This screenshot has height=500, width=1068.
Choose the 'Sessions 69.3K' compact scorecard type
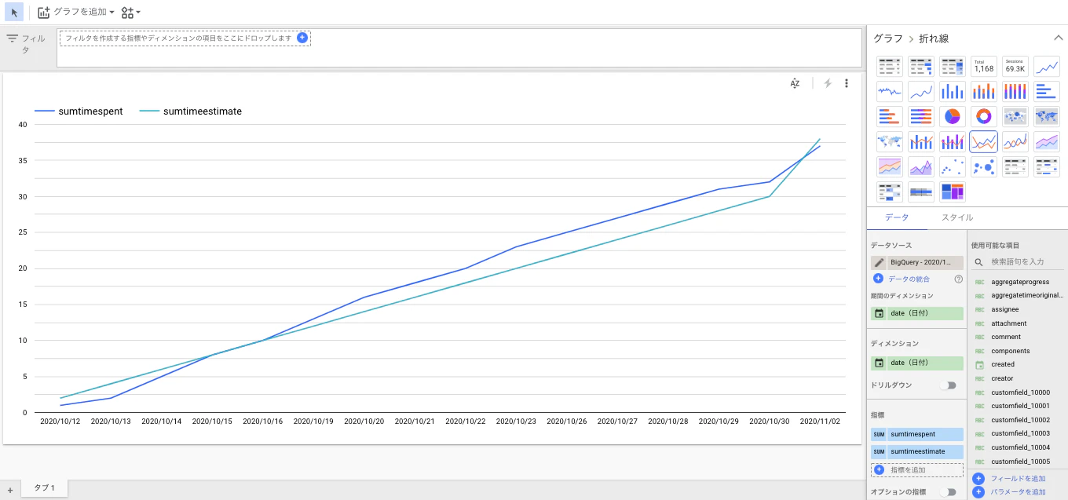pos(1015,66)
